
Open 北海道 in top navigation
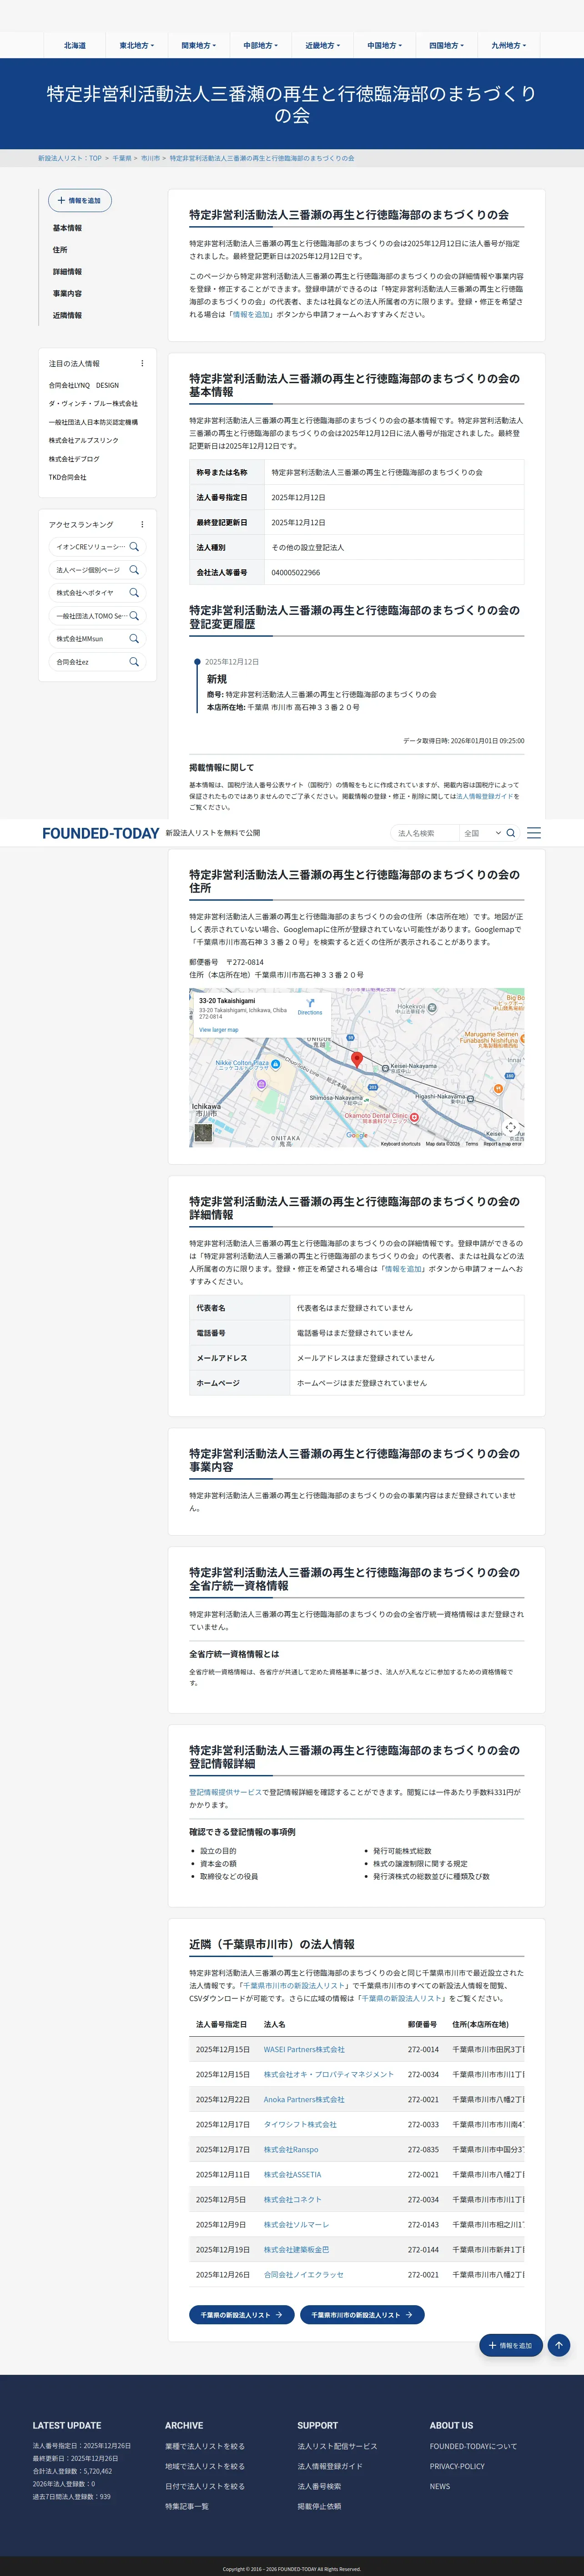[x=75, y=45]
